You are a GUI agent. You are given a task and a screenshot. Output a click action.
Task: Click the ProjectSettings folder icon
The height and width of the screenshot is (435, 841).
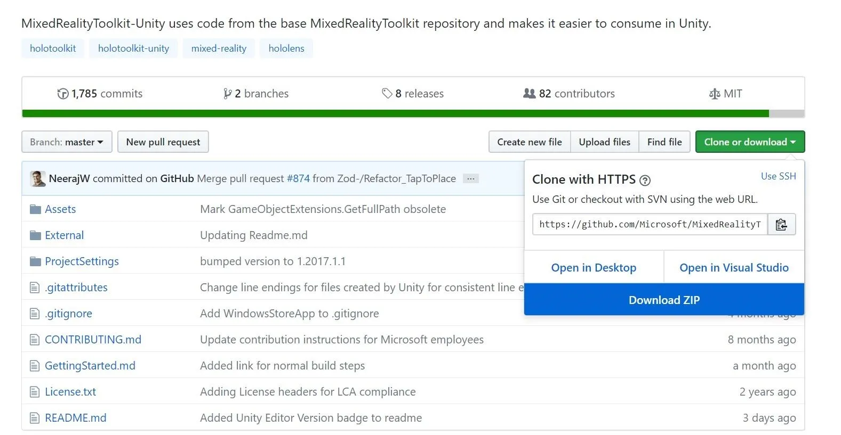(35, 261)
